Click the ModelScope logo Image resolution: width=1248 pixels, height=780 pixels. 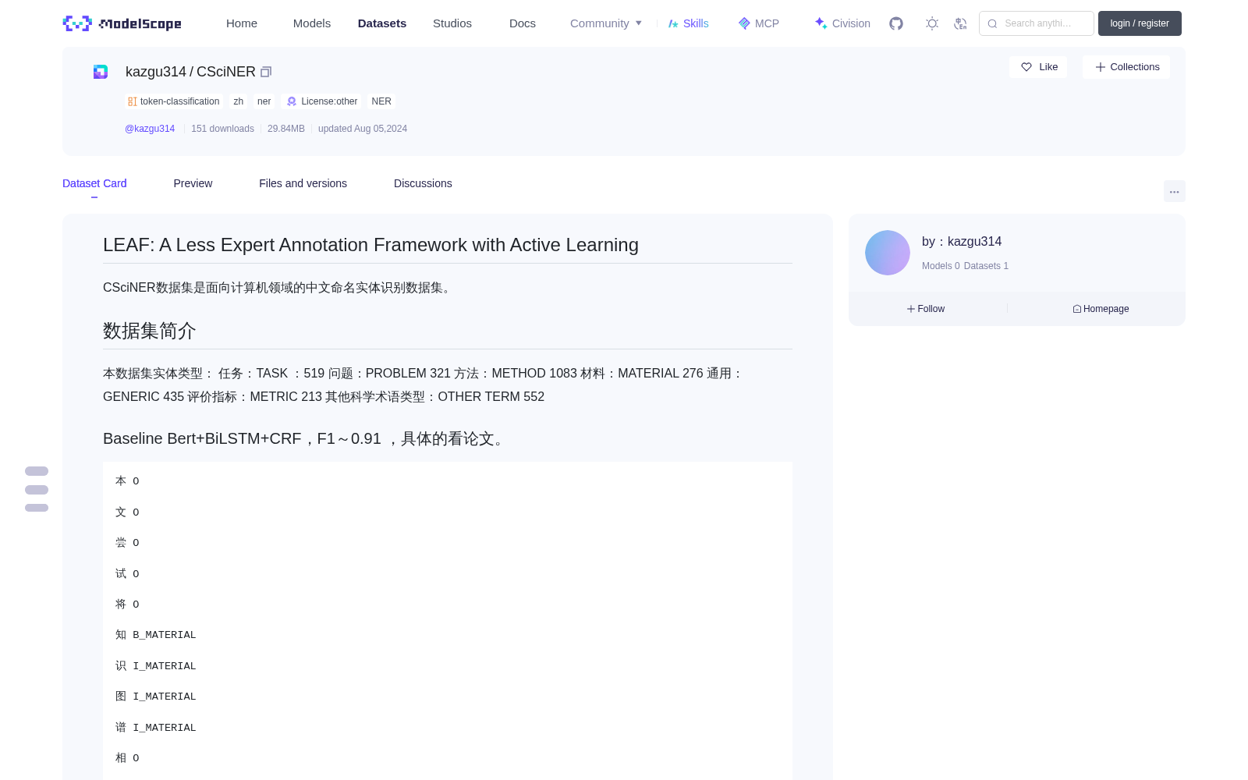[x=122, y=23]
